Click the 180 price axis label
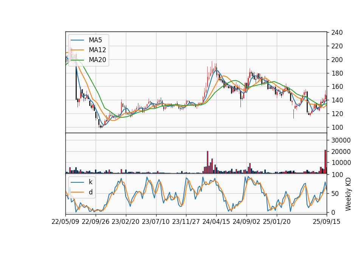The width and height of the screenshot is (363, 261). coord(337,73)
